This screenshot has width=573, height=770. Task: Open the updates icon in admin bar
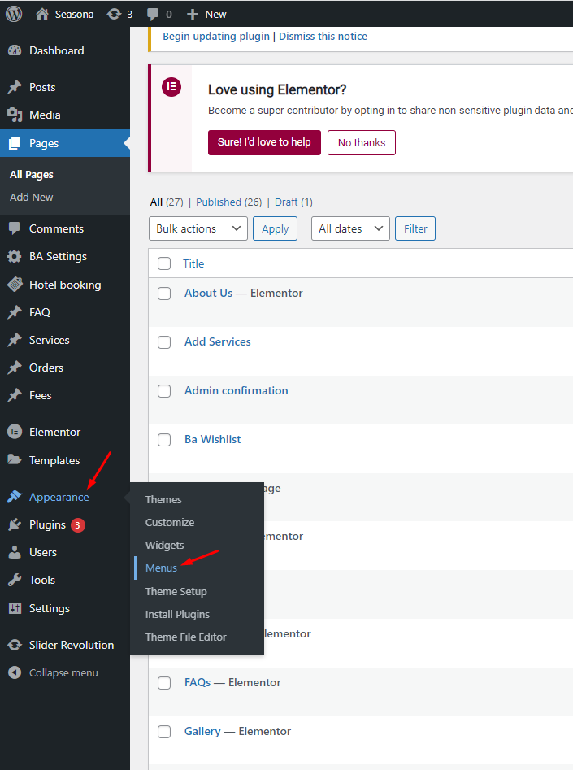coord(112,14)
